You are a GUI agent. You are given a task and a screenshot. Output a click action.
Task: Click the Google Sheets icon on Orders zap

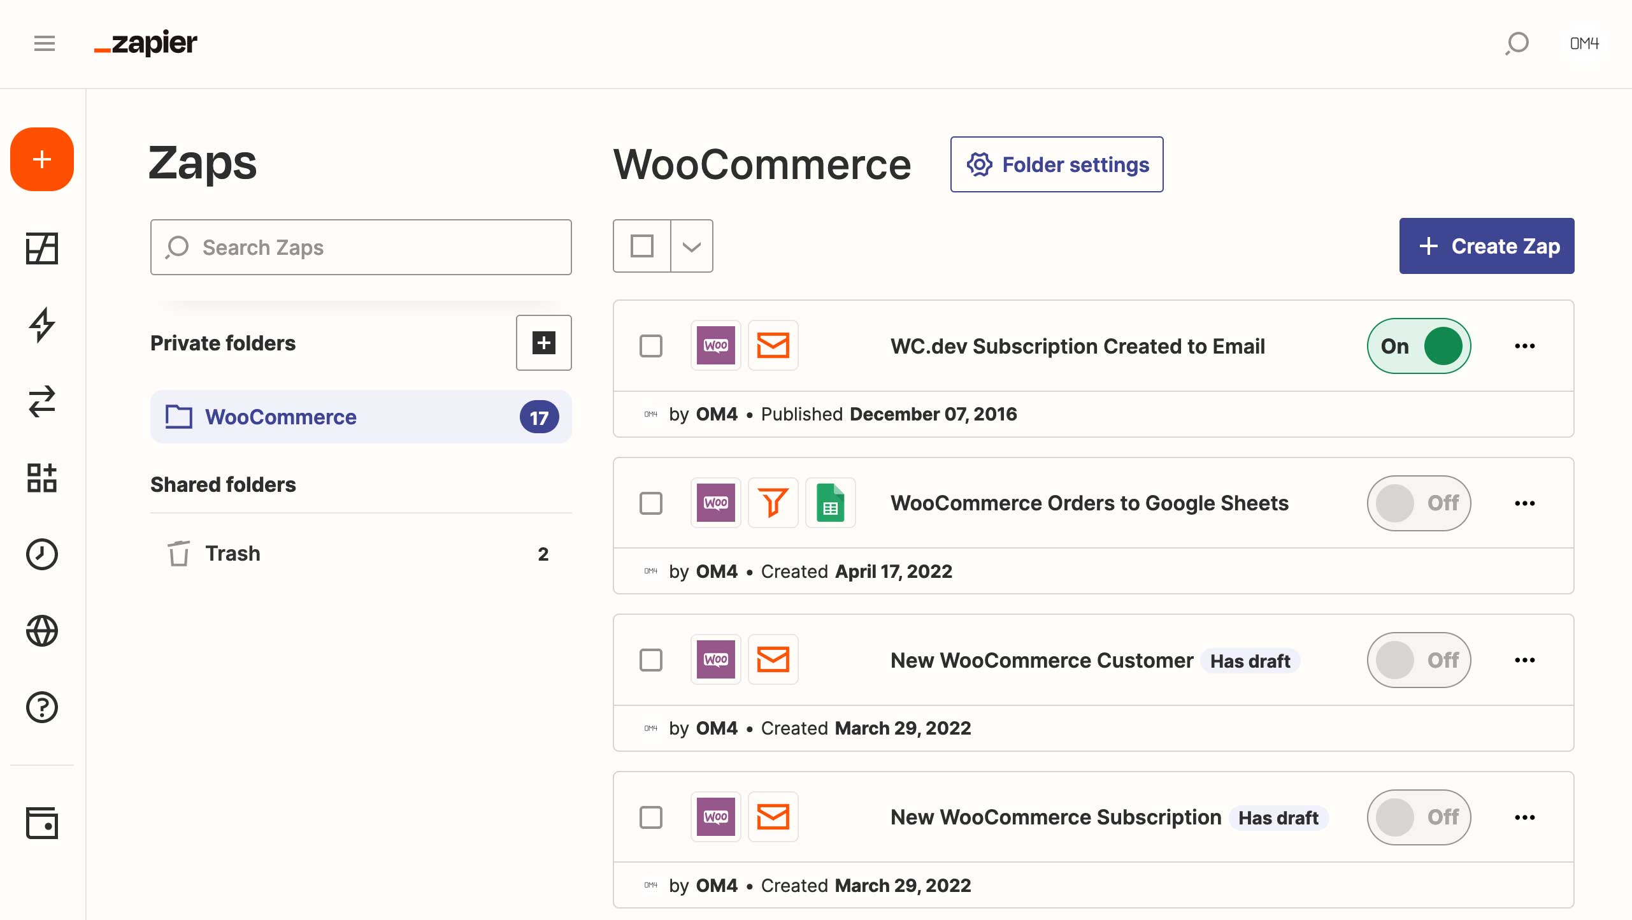click(x=831, y=503)
